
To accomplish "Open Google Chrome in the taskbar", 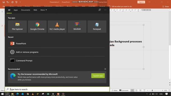I will click(28, 94).
